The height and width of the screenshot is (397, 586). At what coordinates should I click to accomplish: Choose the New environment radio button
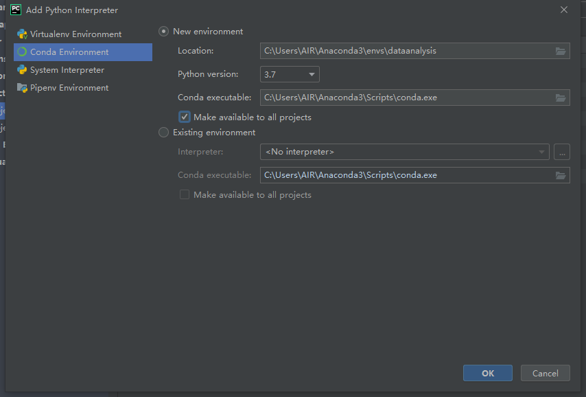[x=164, y=32]
